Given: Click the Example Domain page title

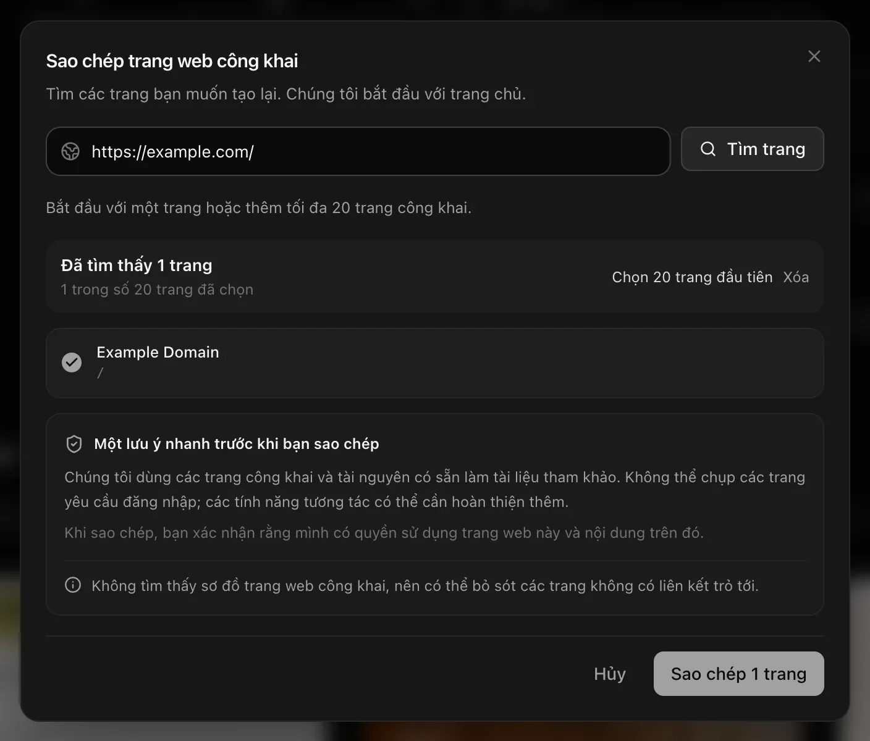Looking at the screenshot, I should coord(158,352).
